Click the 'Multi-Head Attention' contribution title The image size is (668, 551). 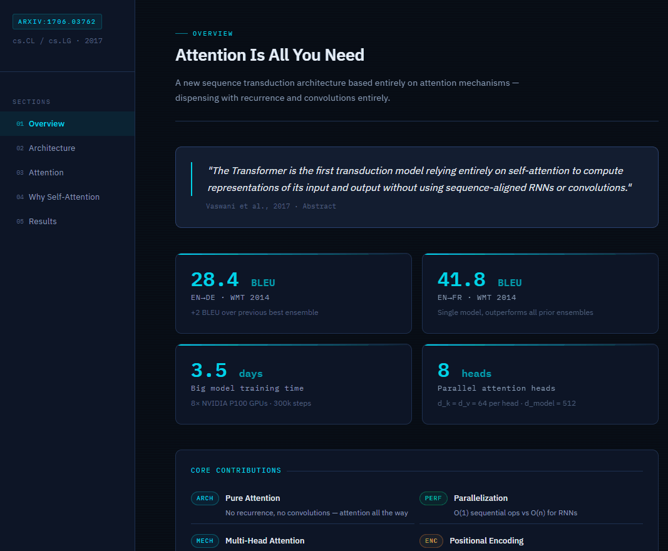[265, 541]
